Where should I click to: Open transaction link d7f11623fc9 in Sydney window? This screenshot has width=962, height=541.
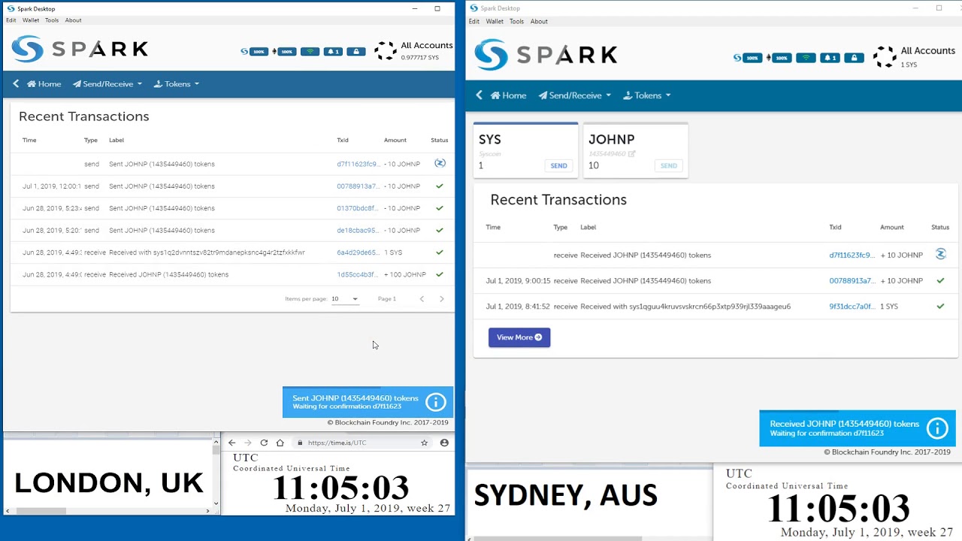[x=852, y=255]
